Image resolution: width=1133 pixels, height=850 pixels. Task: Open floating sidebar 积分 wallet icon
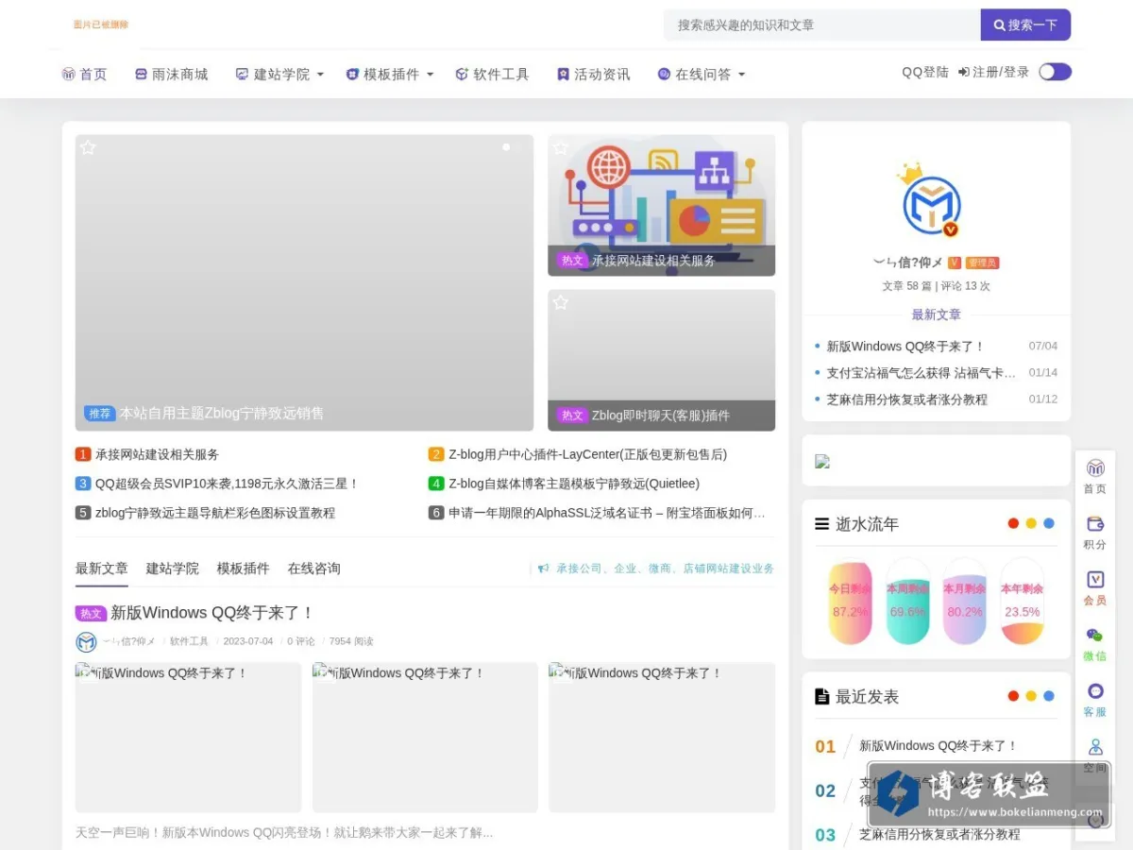coord(1095,523)
